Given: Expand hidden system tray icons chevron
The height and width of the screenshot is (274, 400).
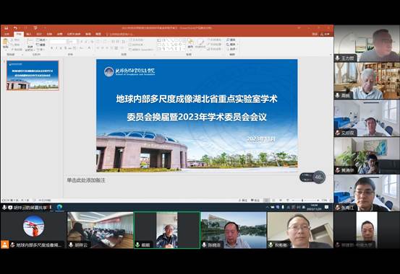Looking at the screenshot, I should pyautogui.click(x=267, y=207).
